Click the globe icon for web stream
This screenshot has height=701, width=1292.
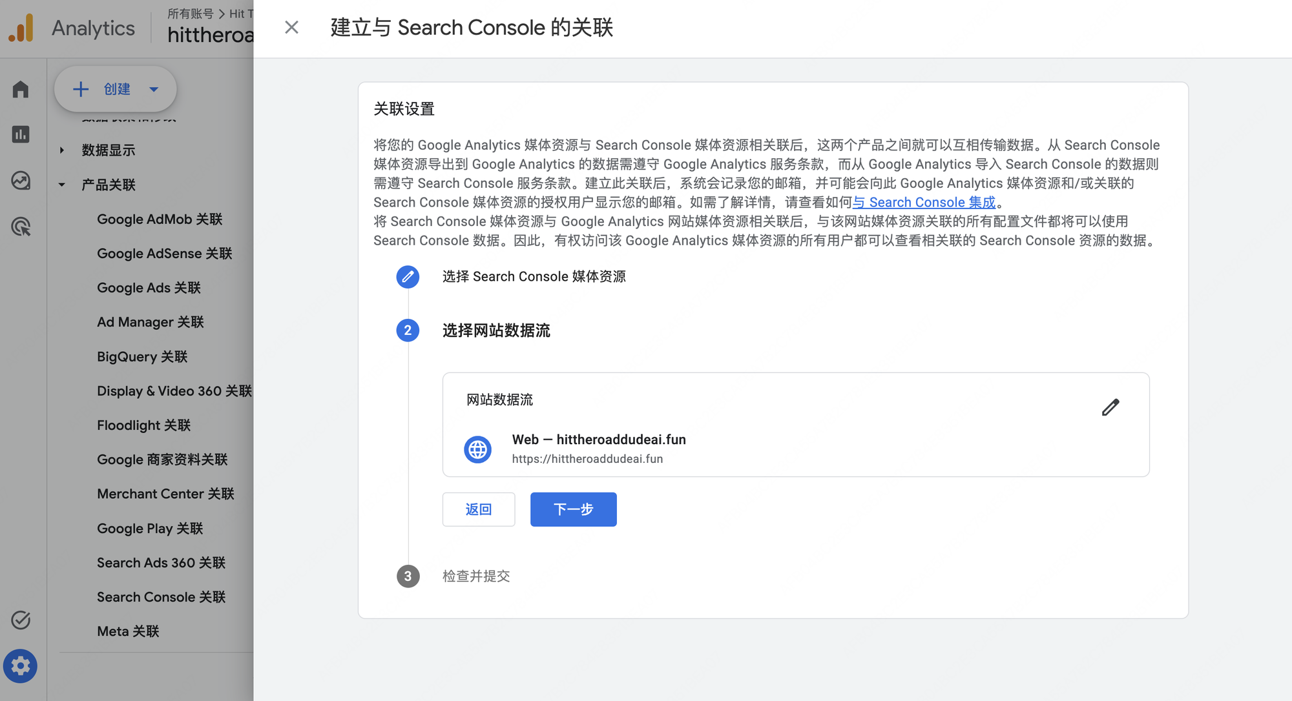[x=477, y=449]
